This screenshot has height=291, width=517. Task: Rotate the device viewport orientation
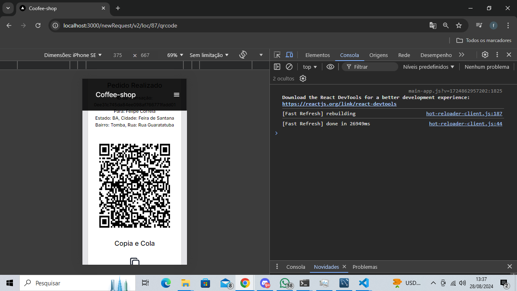pos(243,55)
